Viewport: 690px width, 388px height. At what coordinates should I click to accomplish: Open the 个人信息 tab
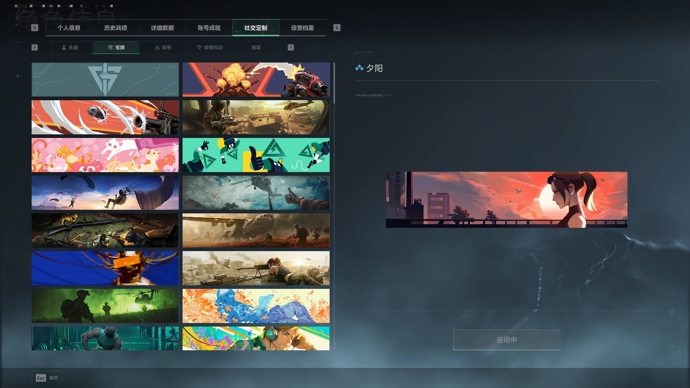click(x=69, y=28)
